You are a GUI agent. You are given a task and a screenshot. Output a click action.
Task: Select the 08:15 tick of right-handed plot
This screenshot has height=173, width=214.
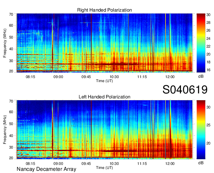click(31, 77)
